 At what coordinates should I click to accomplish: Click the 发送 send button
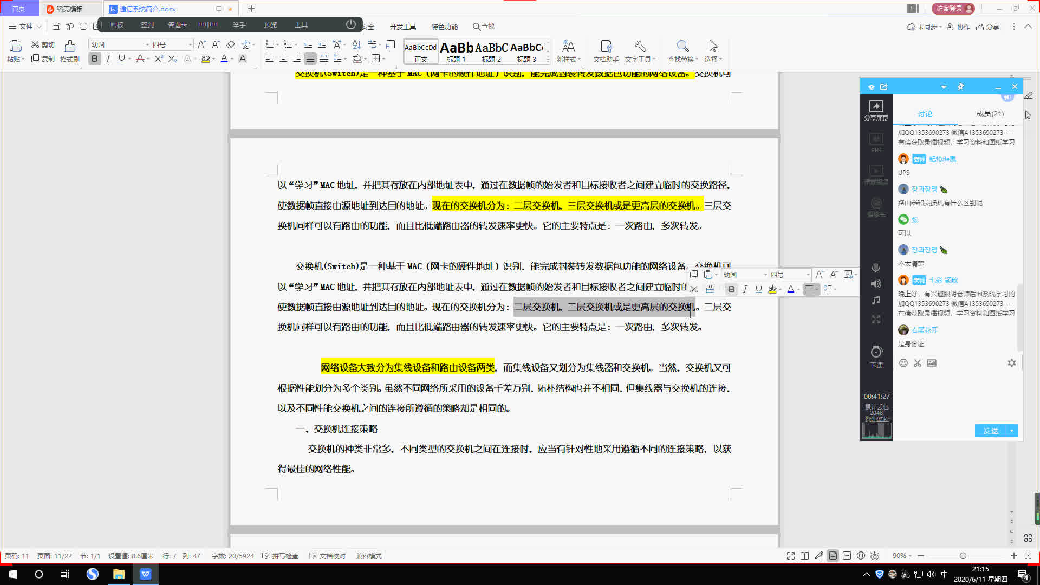pyautogui.click(x=992, y=431)
